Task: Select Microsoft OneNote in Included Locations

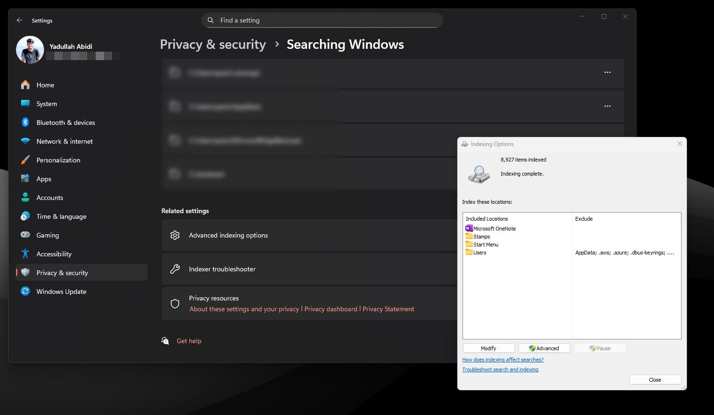Action: (x=491, y=229)
